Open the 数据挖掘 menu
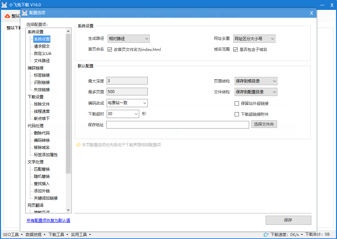 click(x=36, y=235)
